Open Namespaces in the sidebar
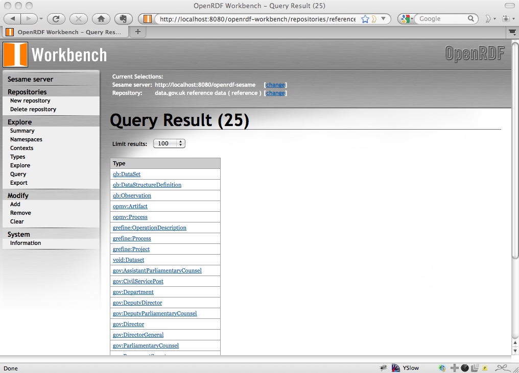519x373 pixels. tap(26, 139)
